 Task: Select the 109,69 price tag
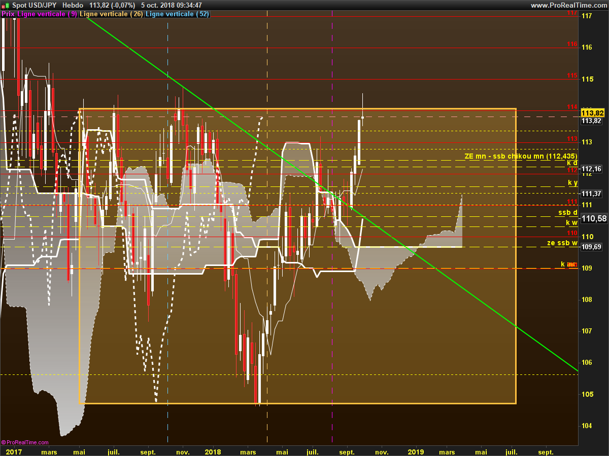click(591, 247)
